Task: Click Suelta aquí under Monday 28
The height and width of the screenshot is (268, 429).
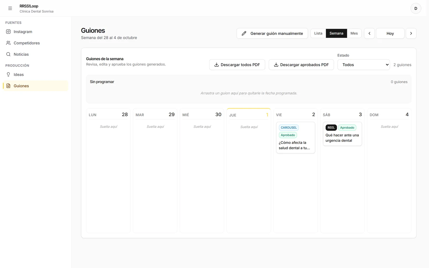Action: point(109,126)
